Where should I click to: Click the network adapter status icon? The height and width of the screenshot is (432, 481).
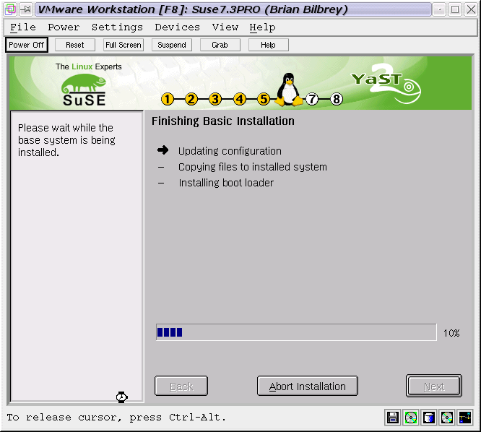tap(464, 417)
